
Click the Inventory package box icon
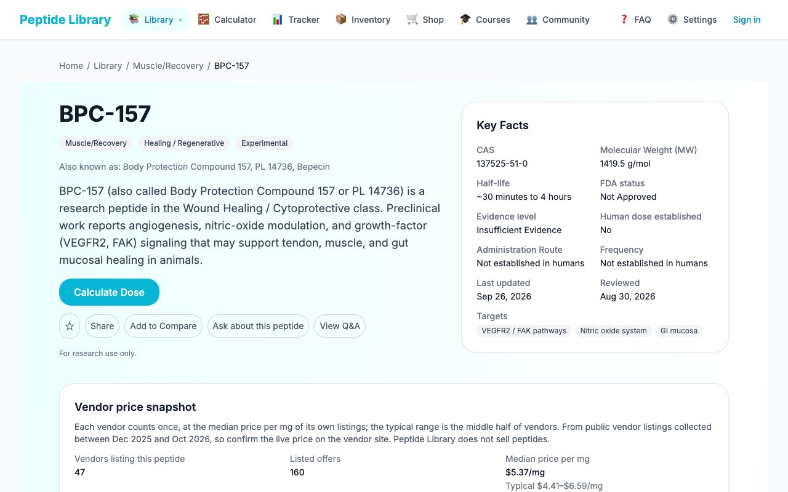click(x=341, y=20)
